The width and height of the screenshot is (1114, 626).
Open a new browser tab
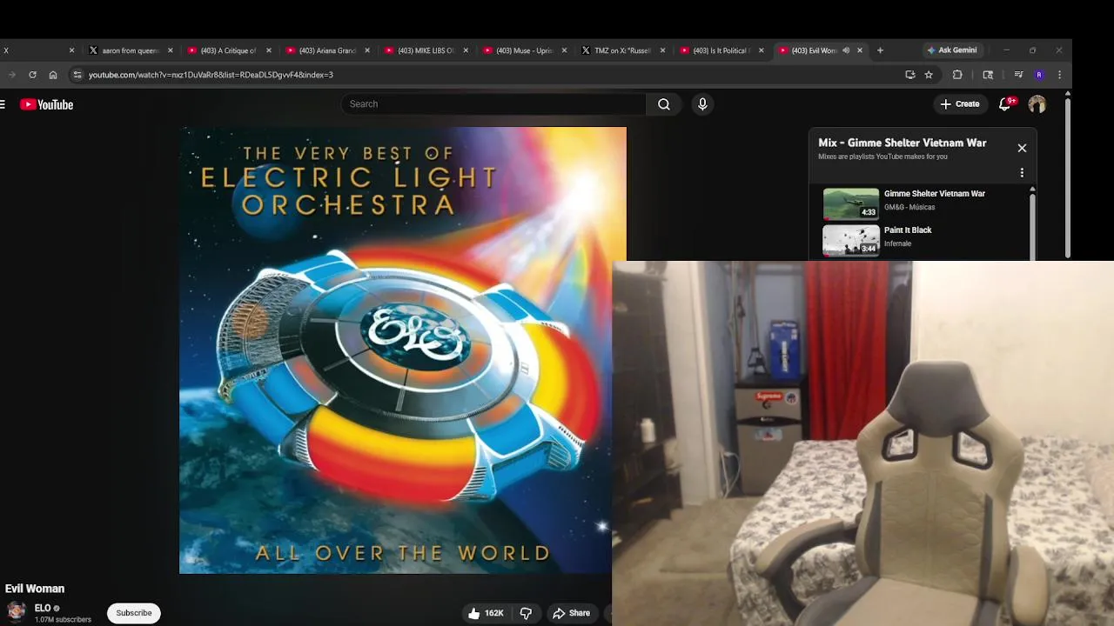880,50
